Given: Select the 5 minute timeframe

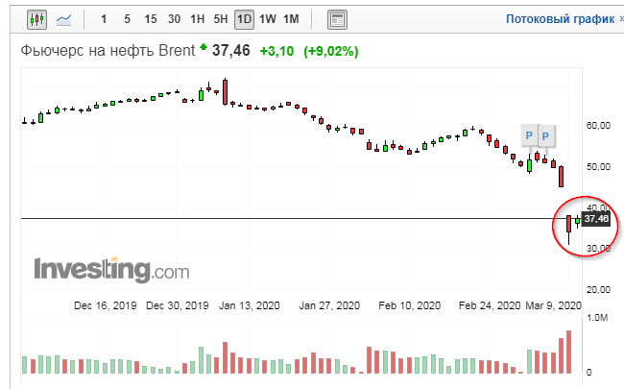Looking at the screenshot, I should coord(127,19).
